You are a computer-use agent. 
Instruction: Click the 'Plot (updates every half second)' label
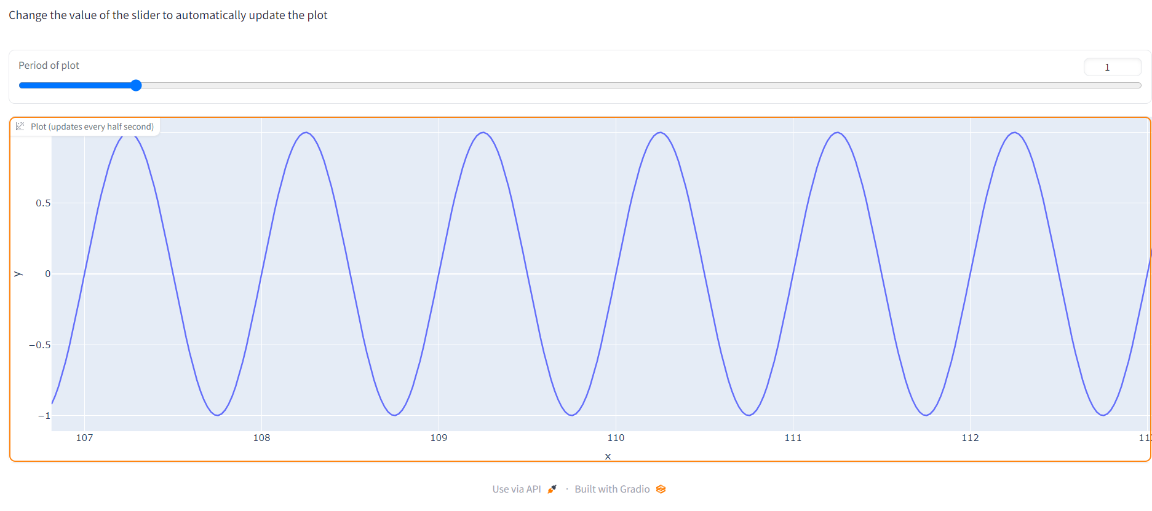click(x=92, y=127)
